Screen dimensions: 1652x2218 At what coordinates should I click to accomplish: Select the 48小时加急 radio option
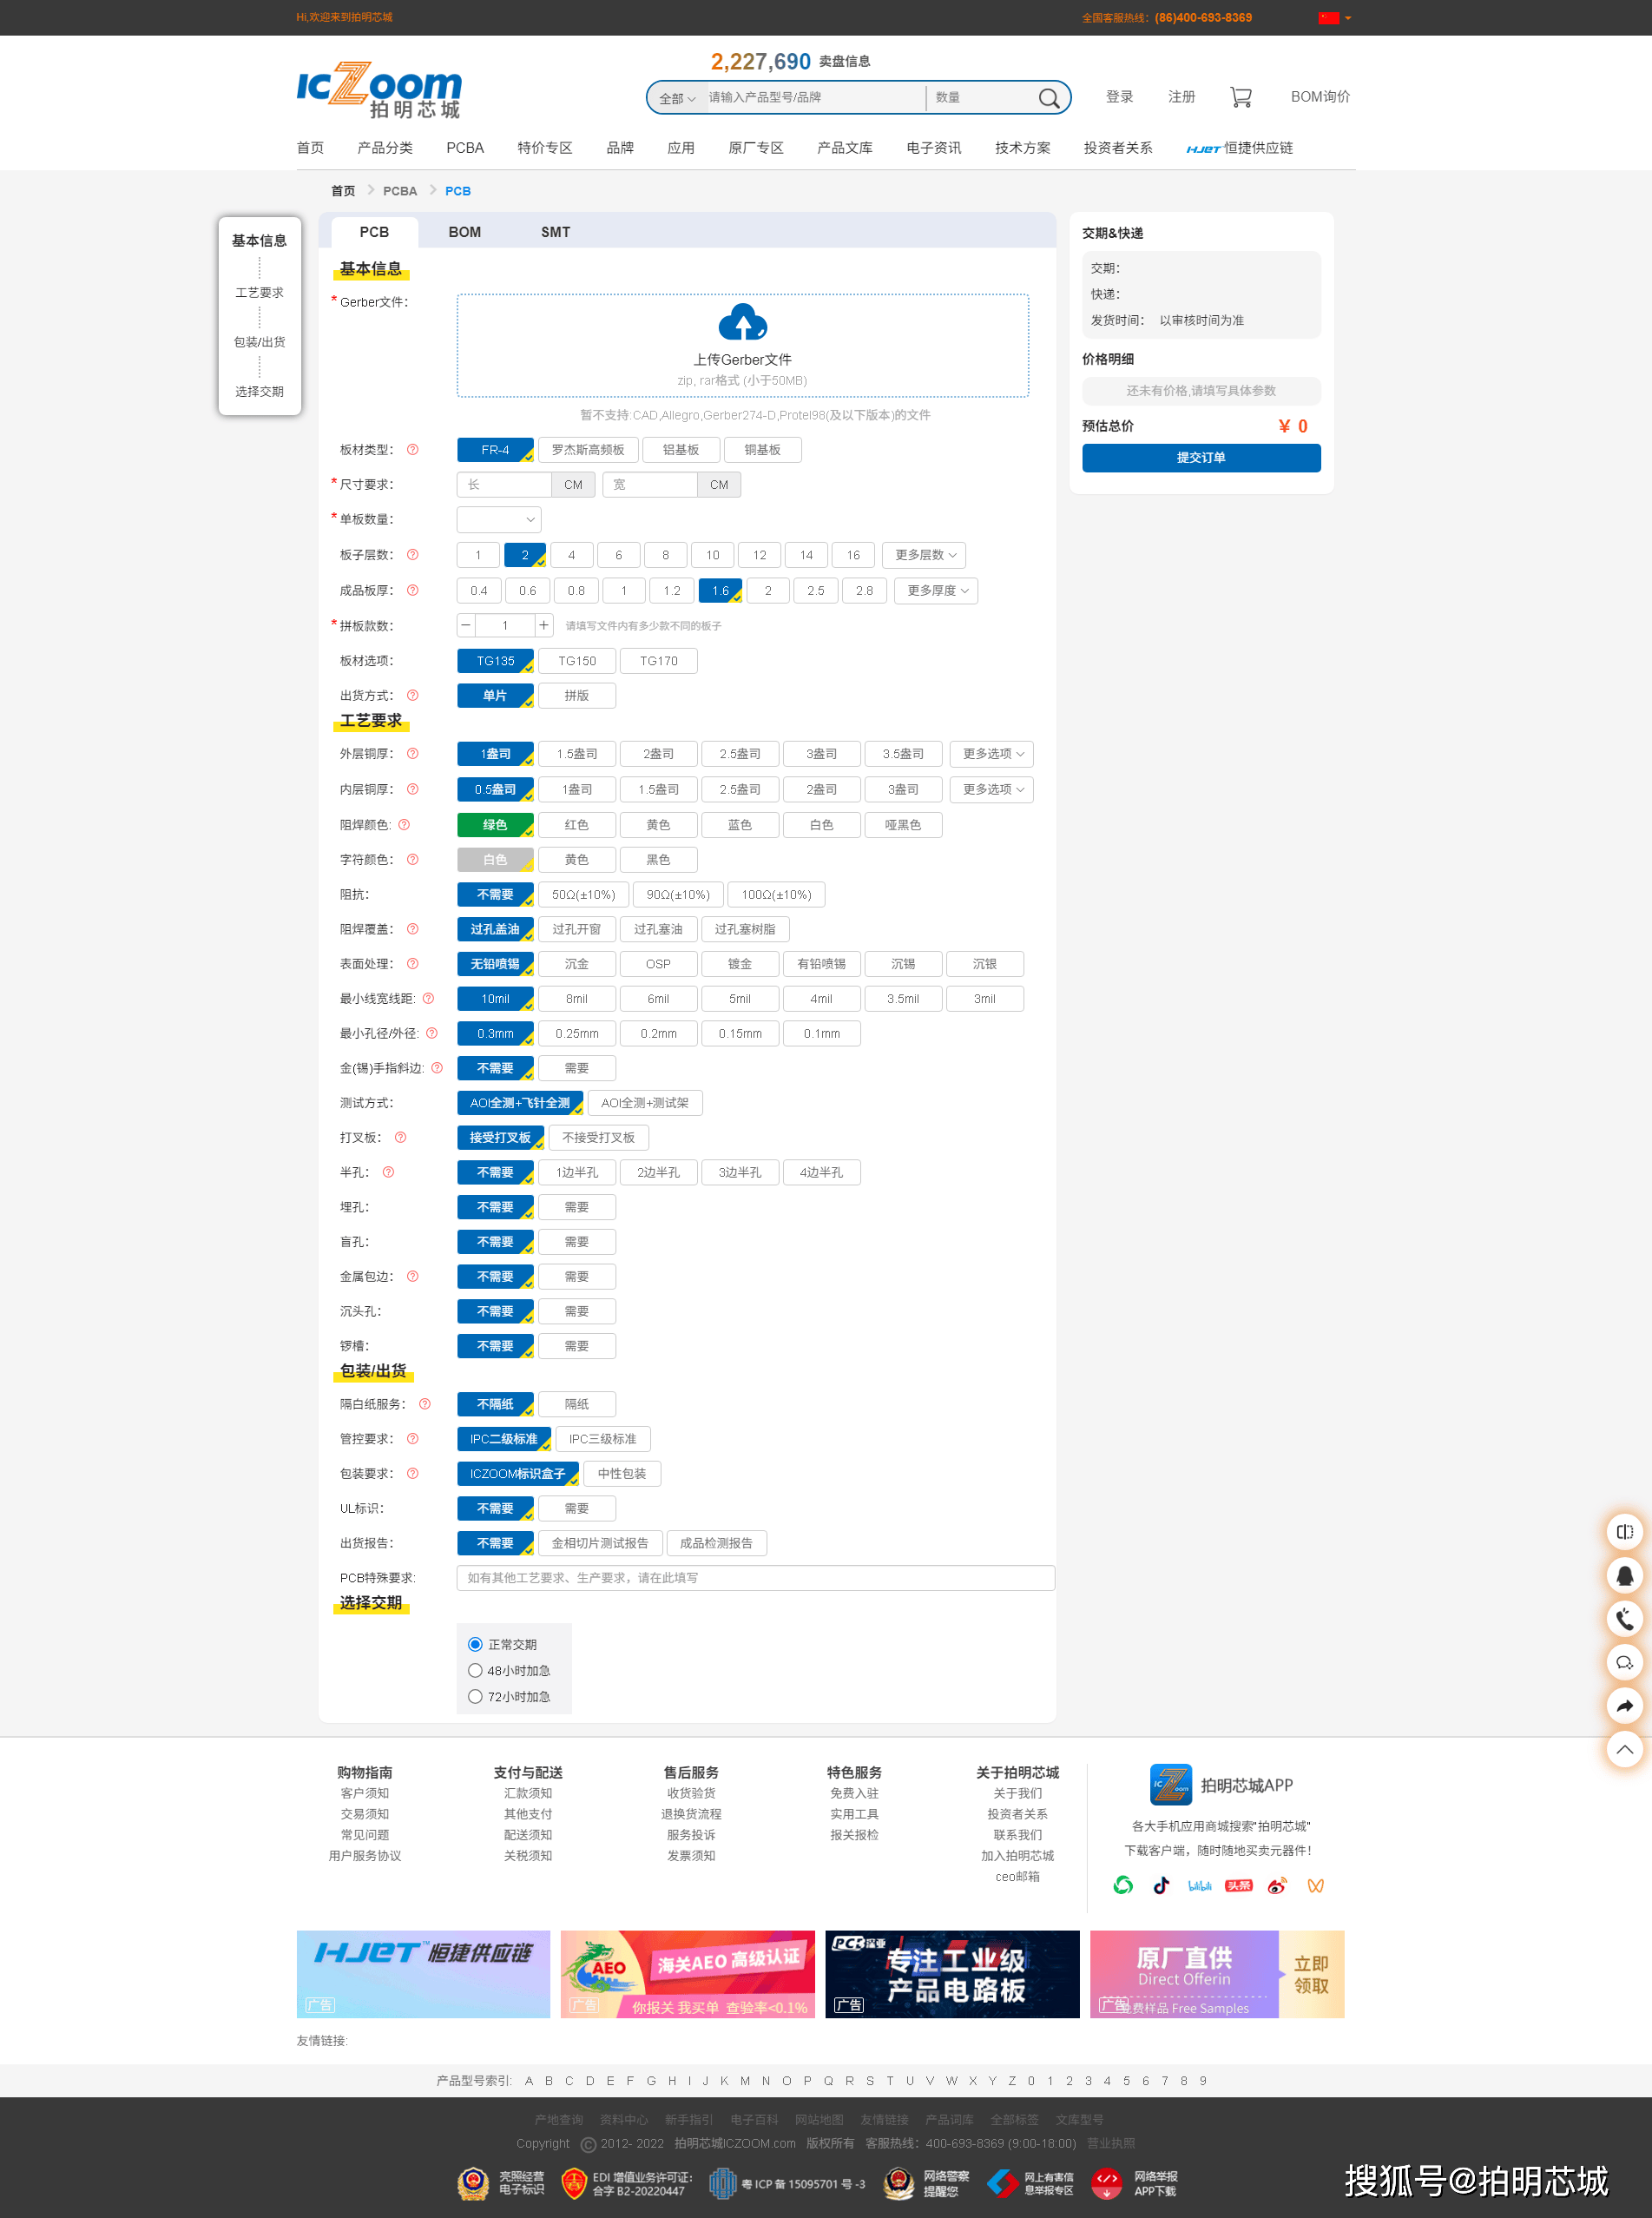tap(476, 1670)
